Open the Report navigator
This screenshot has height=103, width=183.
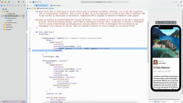24,5
